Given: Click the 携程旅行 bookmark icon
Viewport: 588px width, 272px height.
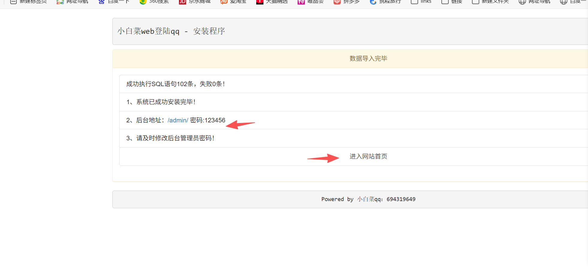Looking at the screenshot, I should coord(373,2).
